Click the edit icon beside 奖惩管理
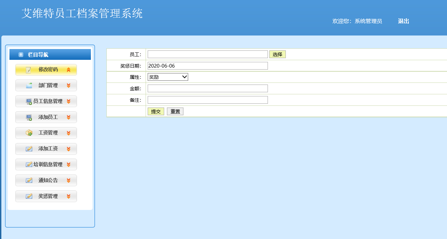The width and height of the screenshot is (447, 239). [x=29, y=196]
